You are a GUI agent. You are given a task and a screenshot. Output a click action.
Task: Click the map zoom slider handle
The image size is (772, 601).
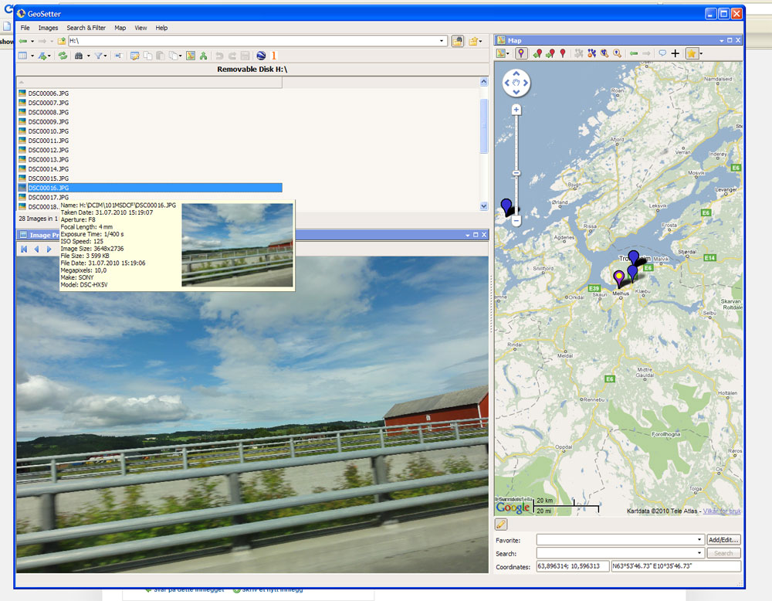click(x=516, y=173)
